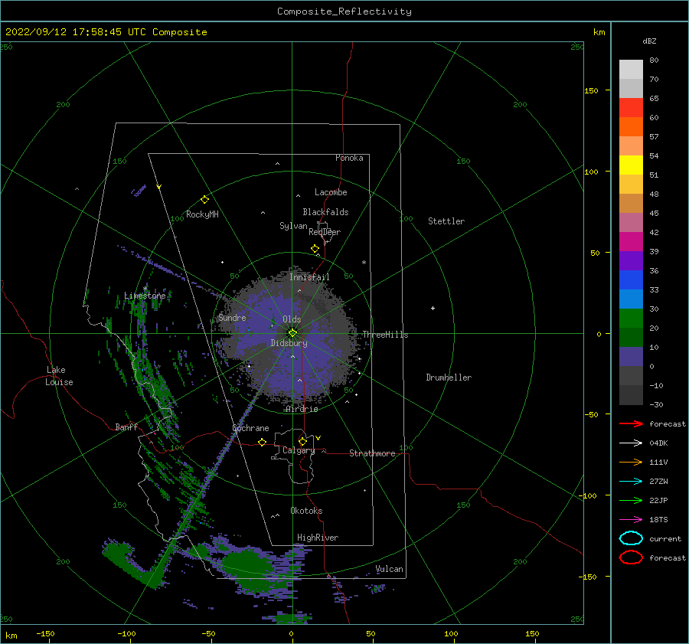
Task: Click the white asterisk marker west of Stettler
Action: 364,263
